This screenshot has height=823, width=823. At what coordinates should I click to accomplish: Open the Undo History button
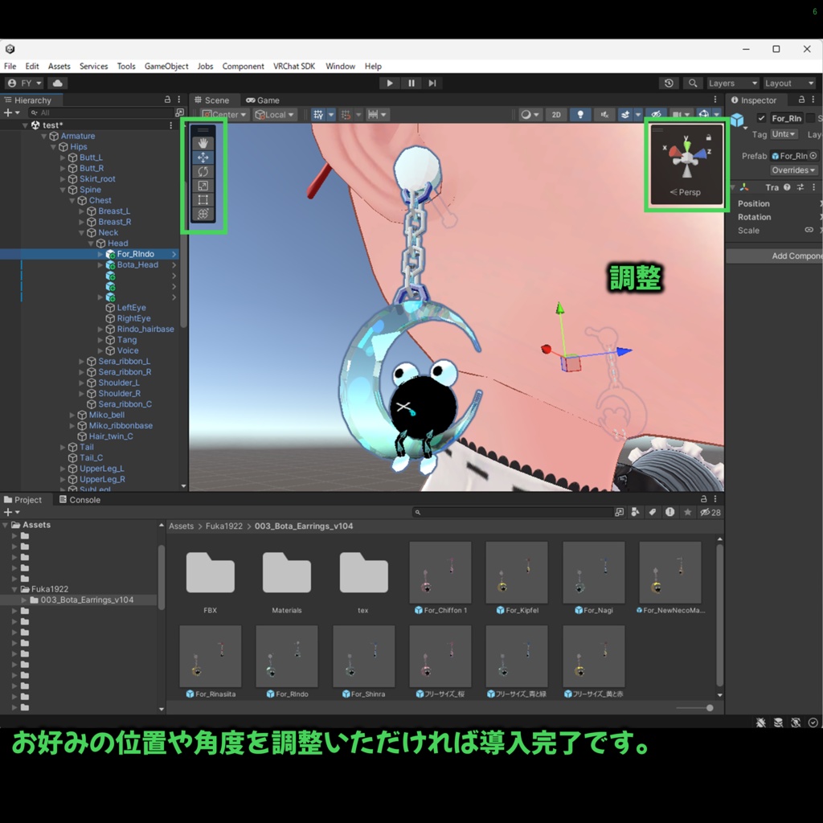tap(669, 83)
